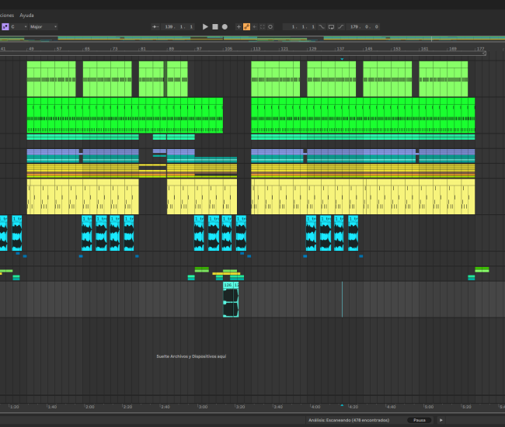This screenshot has width=505, height=427.
Task: Click the MIDI Arrangement Overdub plus icon
Action: point(239,26)
